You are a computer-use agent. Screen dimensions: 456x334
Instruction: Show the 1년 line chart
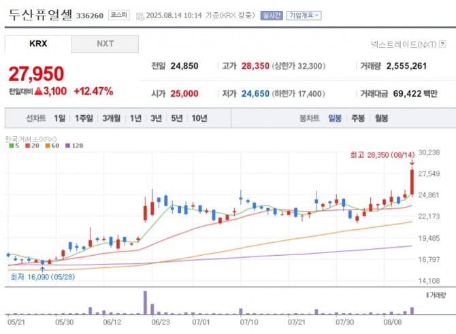coord(135,118)
